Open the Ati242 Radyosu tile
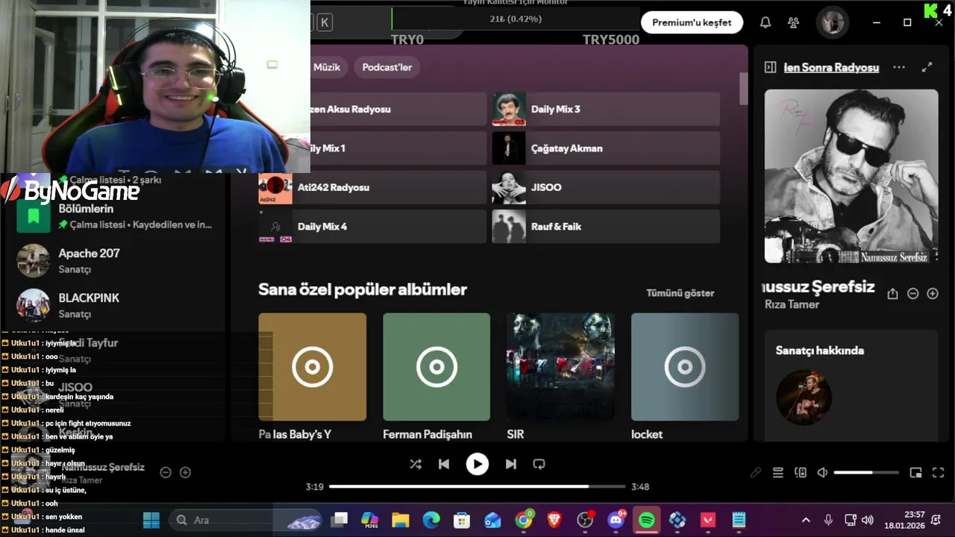The image size is (955, 537). (372, 187)
